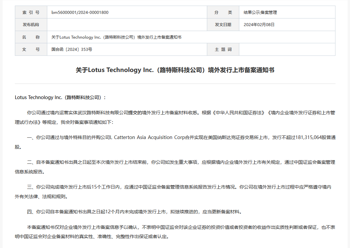Click the 索引号 header cell
The height and width of the screenshot is (248, 350).
pos(31,12)
